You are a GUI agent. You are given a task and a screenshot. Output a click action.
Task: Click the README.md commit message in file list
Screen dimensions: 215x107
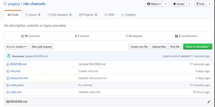(x=92, y=64)
